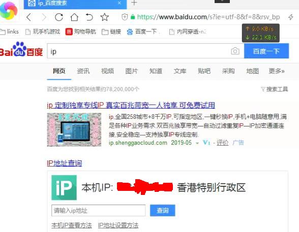Click the address bar URL

click(x=208, y=17)
